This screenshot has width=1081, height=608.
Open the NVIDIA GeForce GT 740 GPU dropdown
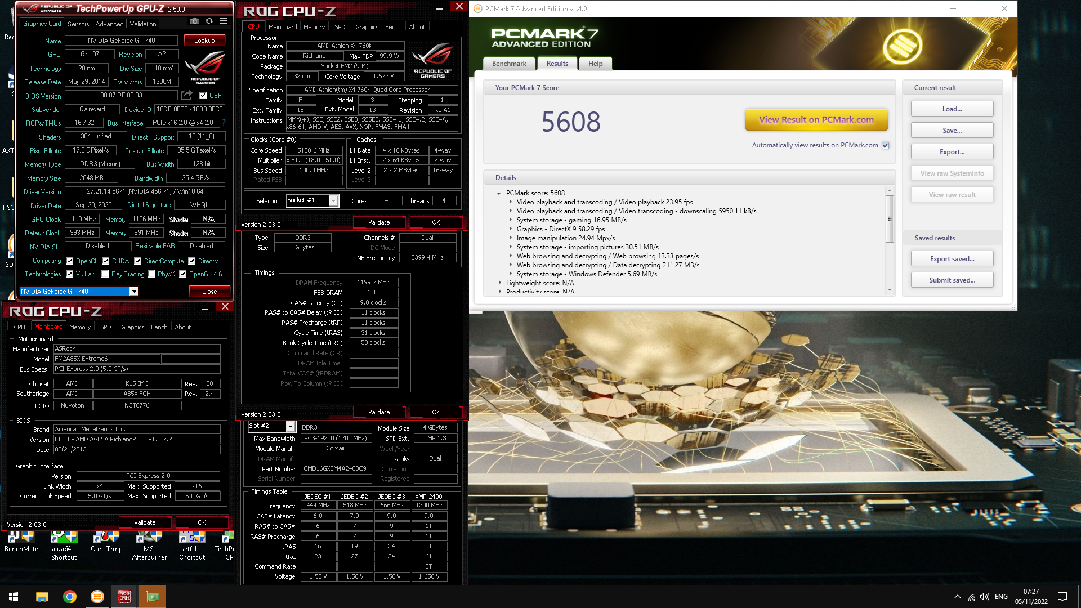134,292
